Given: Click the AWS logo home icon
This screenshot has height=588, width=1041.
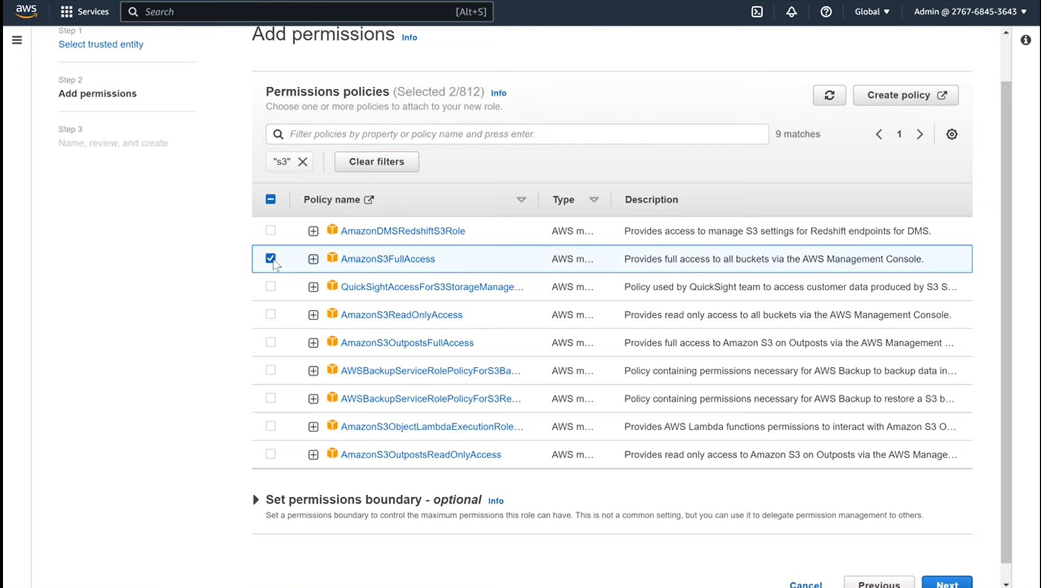Looking at the screenshot, I should pyautogui.click(x=26, y=11).
